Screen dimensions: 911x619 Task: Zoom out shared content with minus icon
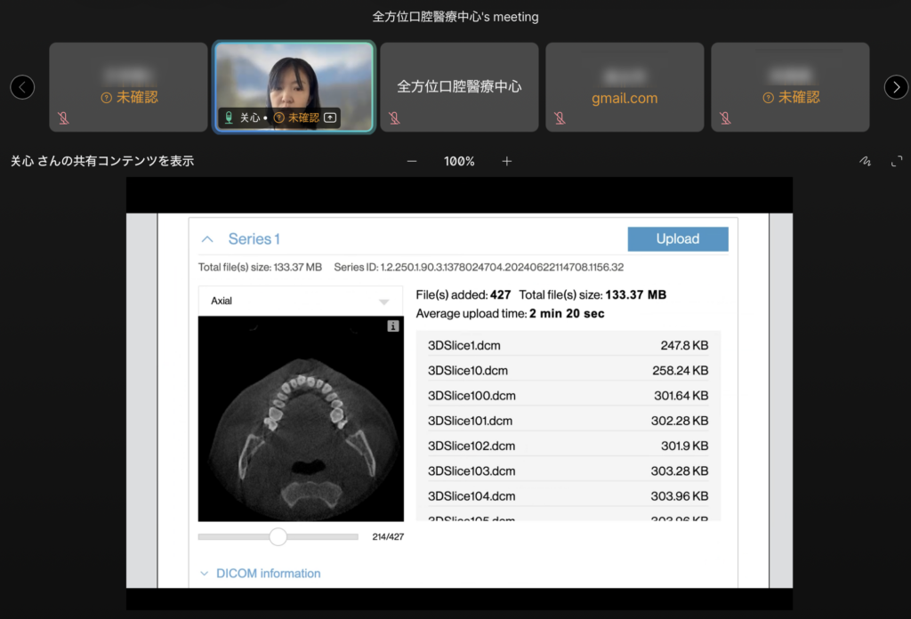(x=412, y=161)
